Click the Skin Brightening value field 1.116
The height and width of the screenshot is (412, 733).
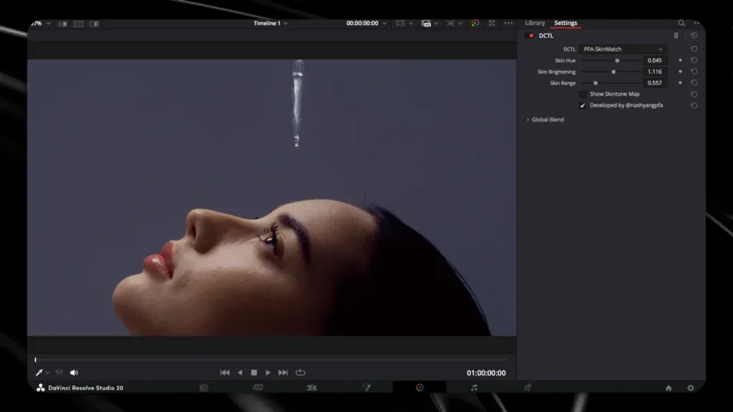[x=654, y=72]
